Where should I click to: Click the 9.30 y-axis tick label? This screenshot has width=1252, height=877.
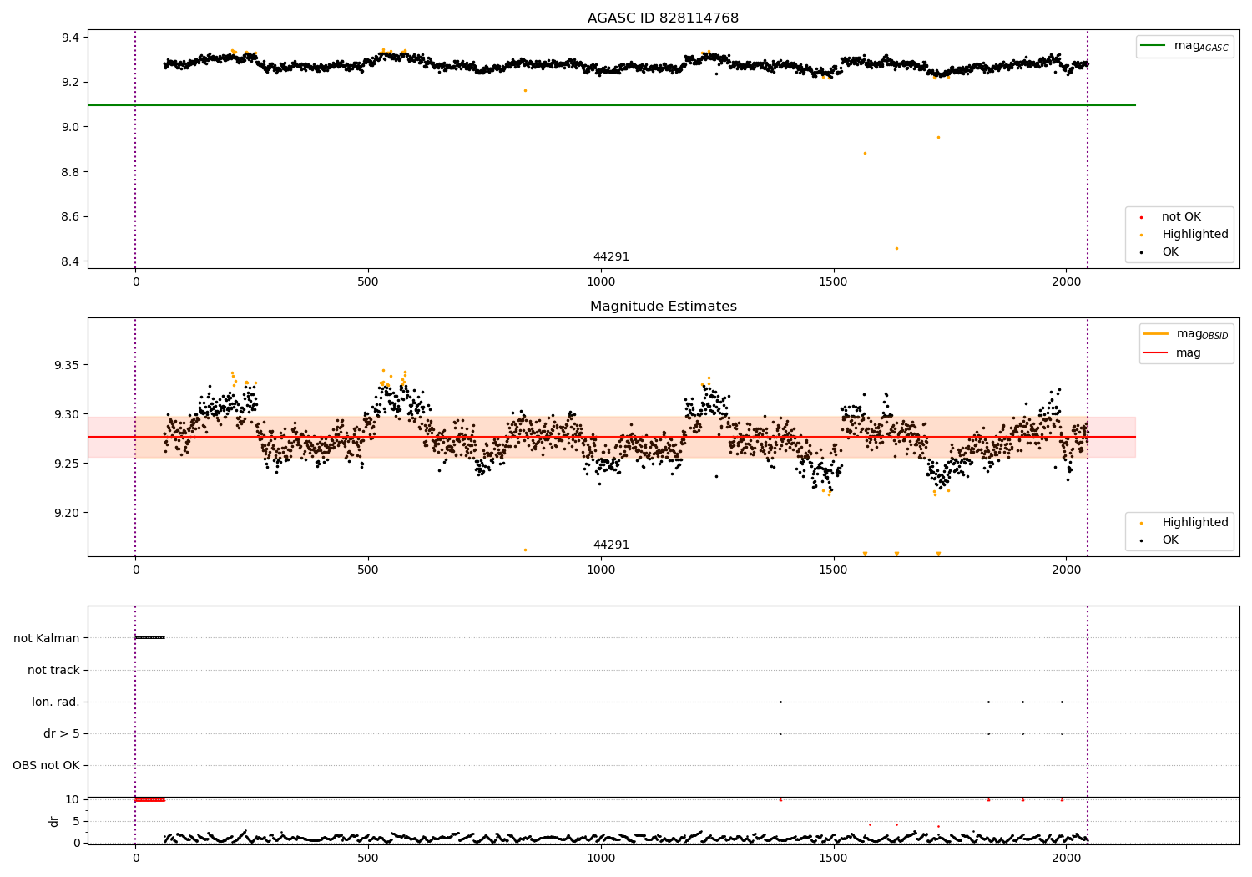(x=67, y=415)
